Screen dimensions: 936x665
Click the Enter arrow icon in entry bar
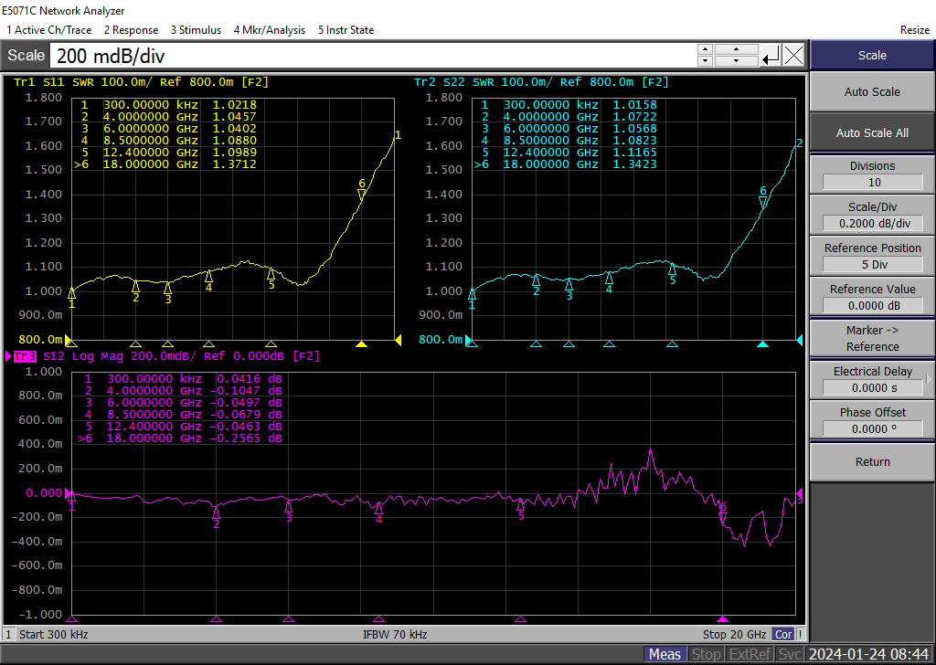[x=771, y=56]
